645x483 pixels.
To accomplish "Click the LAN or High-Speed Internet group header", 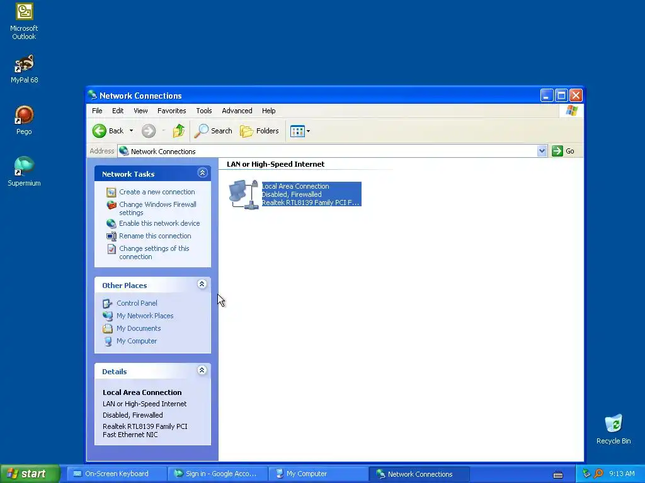I will [276, 164].
